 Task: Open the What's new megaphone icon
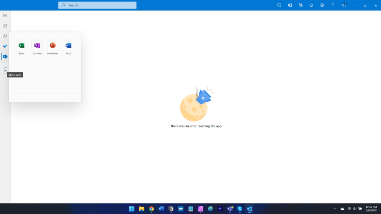[x=343, y=5]
